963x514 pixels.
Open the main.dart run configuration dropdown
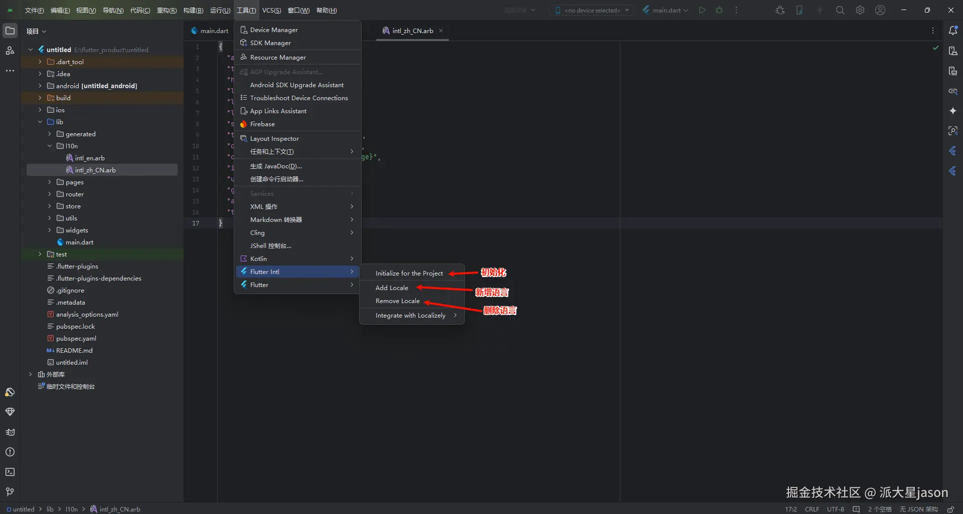pyautogui.click(x=665, y=10)
